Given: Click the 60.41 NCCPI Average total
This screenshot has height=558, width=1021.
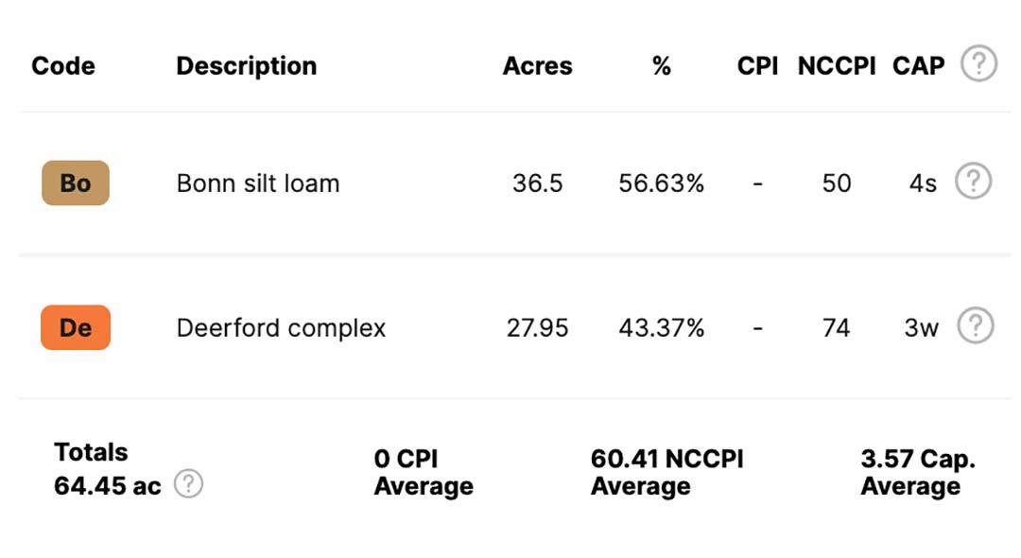Looking at the screenshot, I should pos(666,472).
